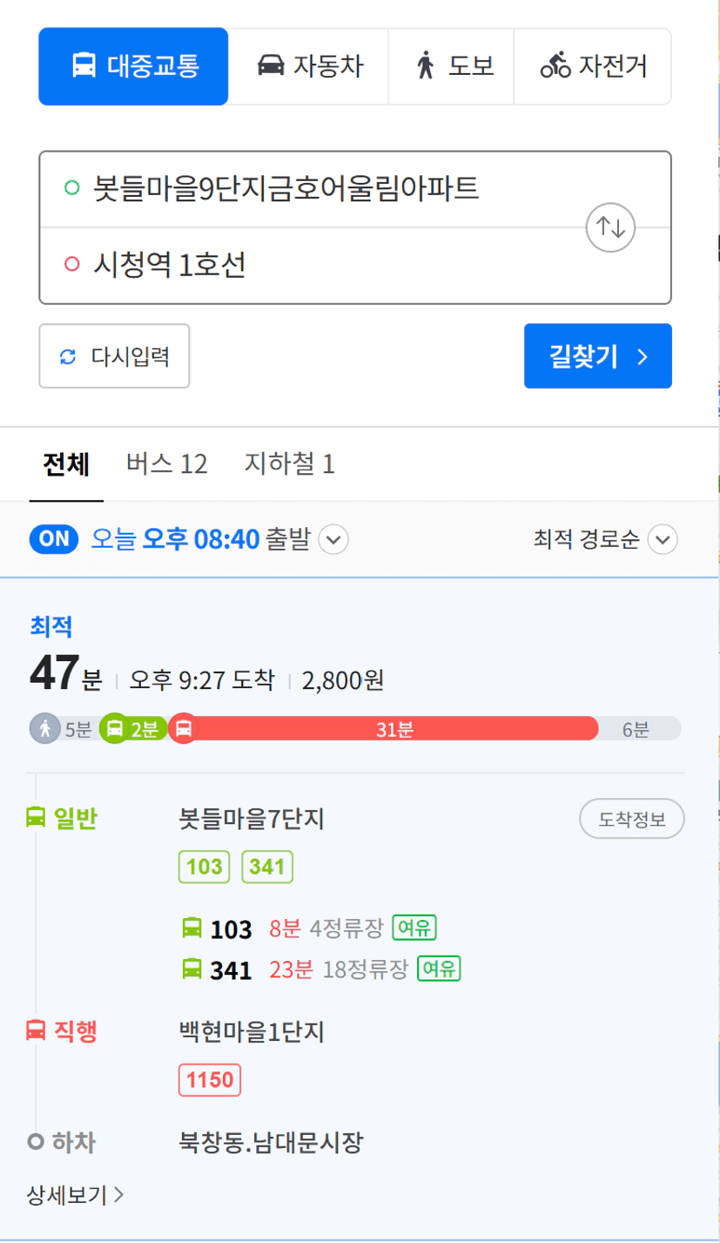
Task: Swap origin and destination with arrows icon
Action: tap(611, 227)
